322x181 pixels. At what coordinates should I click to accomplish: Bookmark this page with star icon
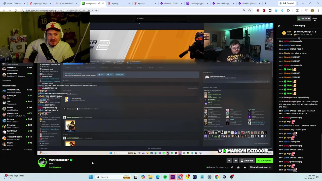250,11
